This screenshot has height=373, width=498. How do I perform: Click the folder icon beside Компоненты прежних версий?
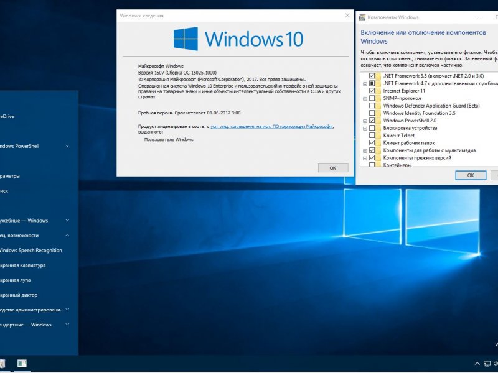click(x=378, y=158)
